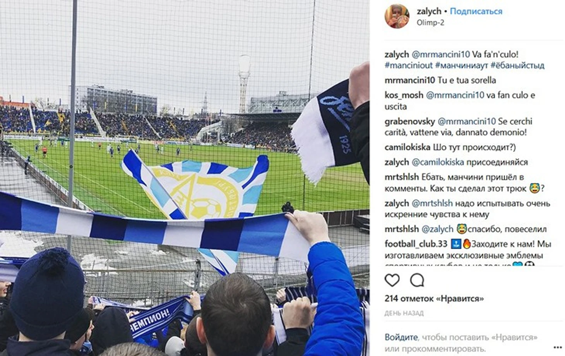
Task: Open comment with speech bubble icon
Action: 417,280
